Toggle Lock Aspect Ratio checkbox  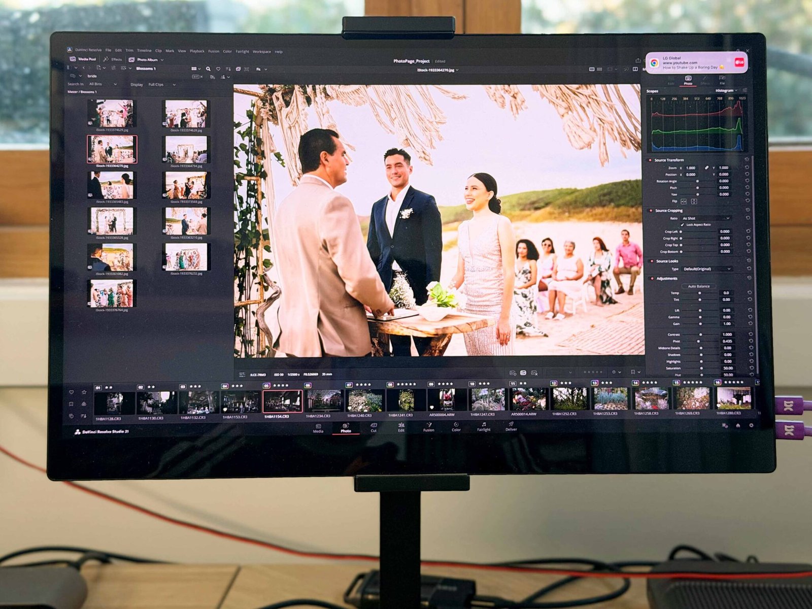pyautogui.click(x=682, y=224)
